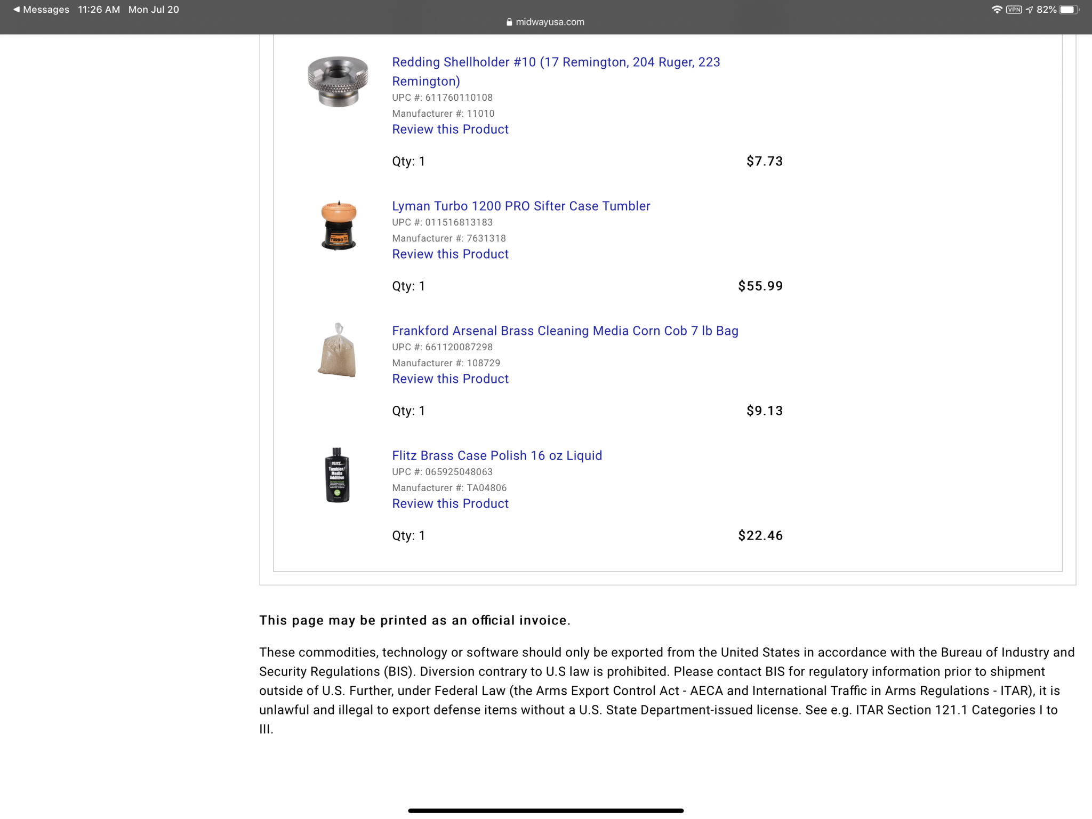Viewport: 1092px width, 819px height.
Task: Tap the midwayusa.com address bar
Action: click(545, 22)
